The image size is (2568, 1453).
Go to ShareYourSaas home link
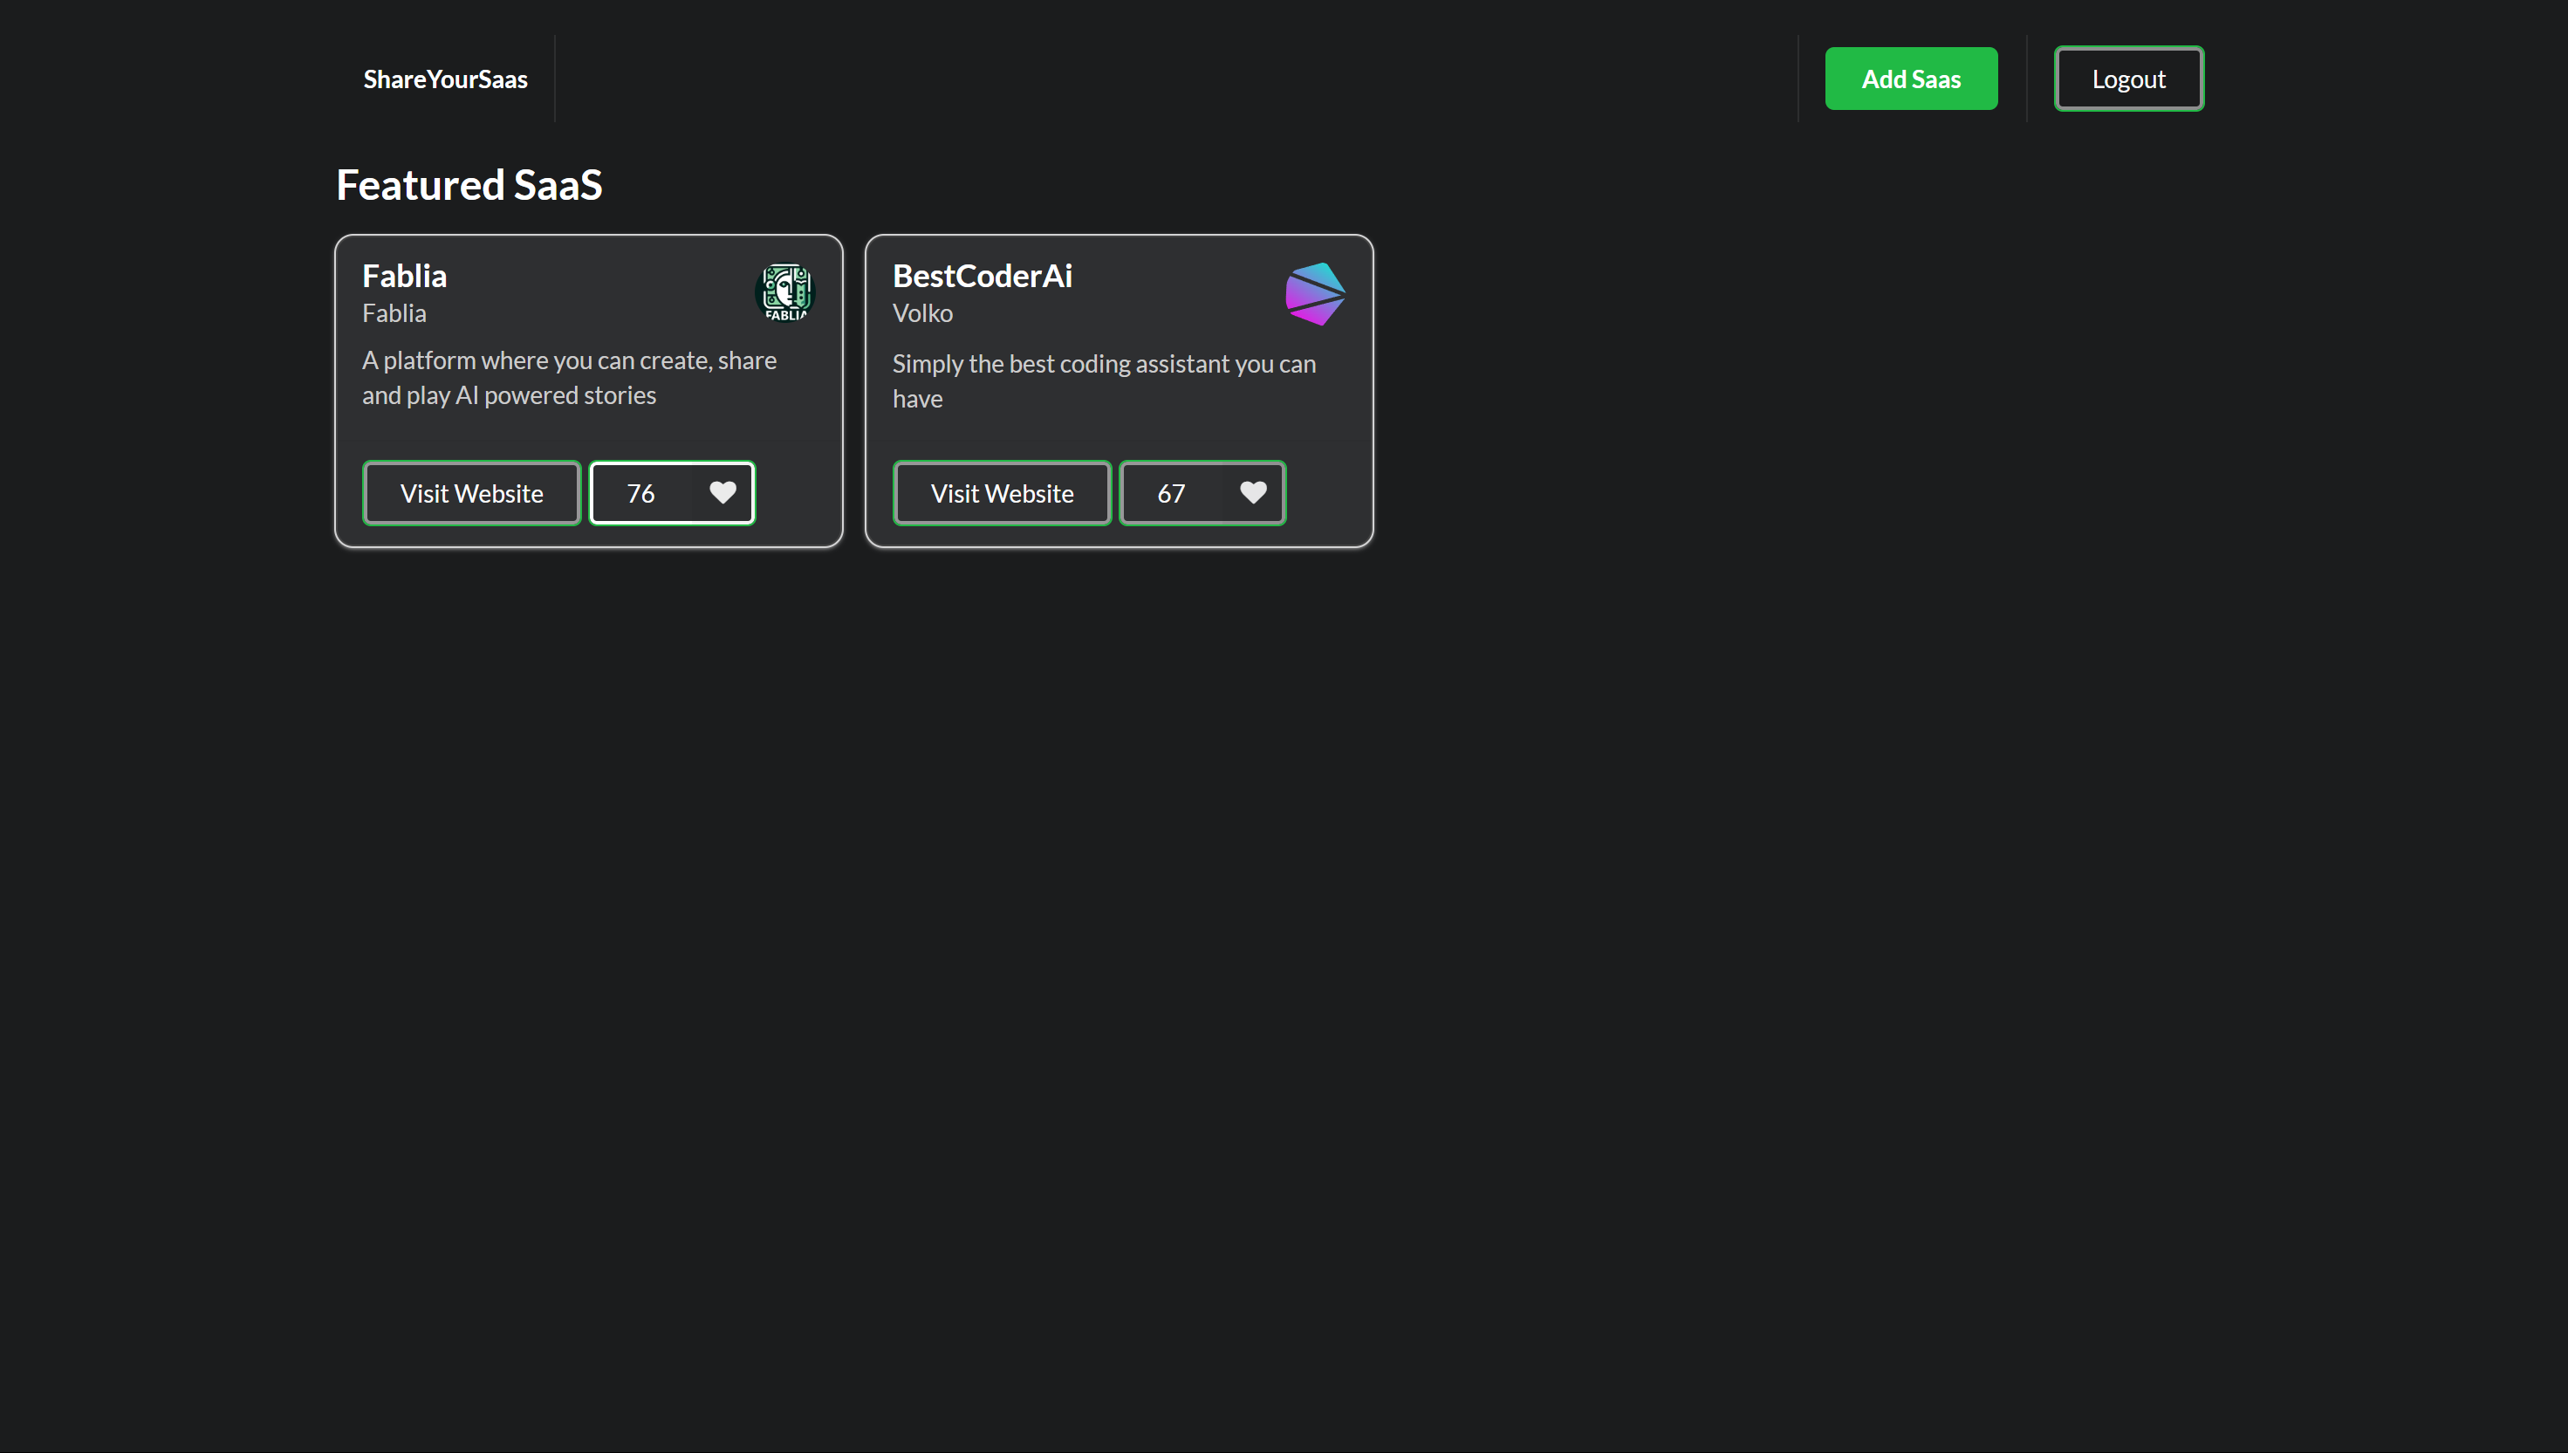(x=445, y=79)
